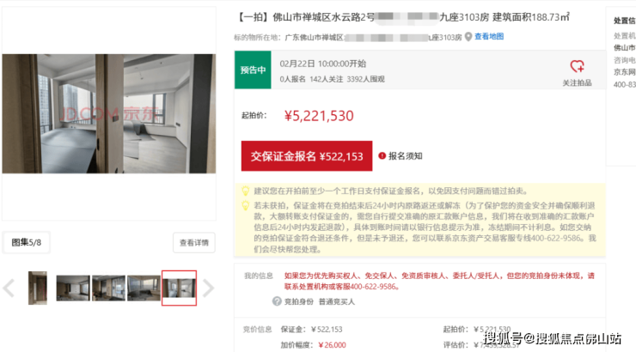Viewport: 636px width, 352px height.
Task: Click the 图集5/8 label
Action: tap(27, 242)
